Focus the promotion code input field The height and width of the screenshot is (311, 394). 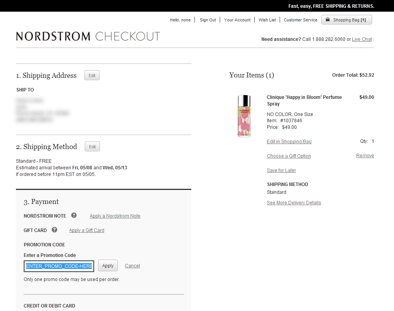(x=59, y=266)
